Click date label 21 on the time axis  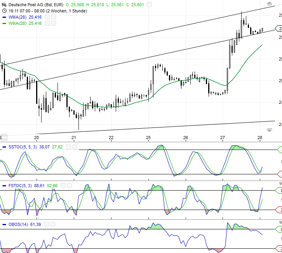pos(74,138)
